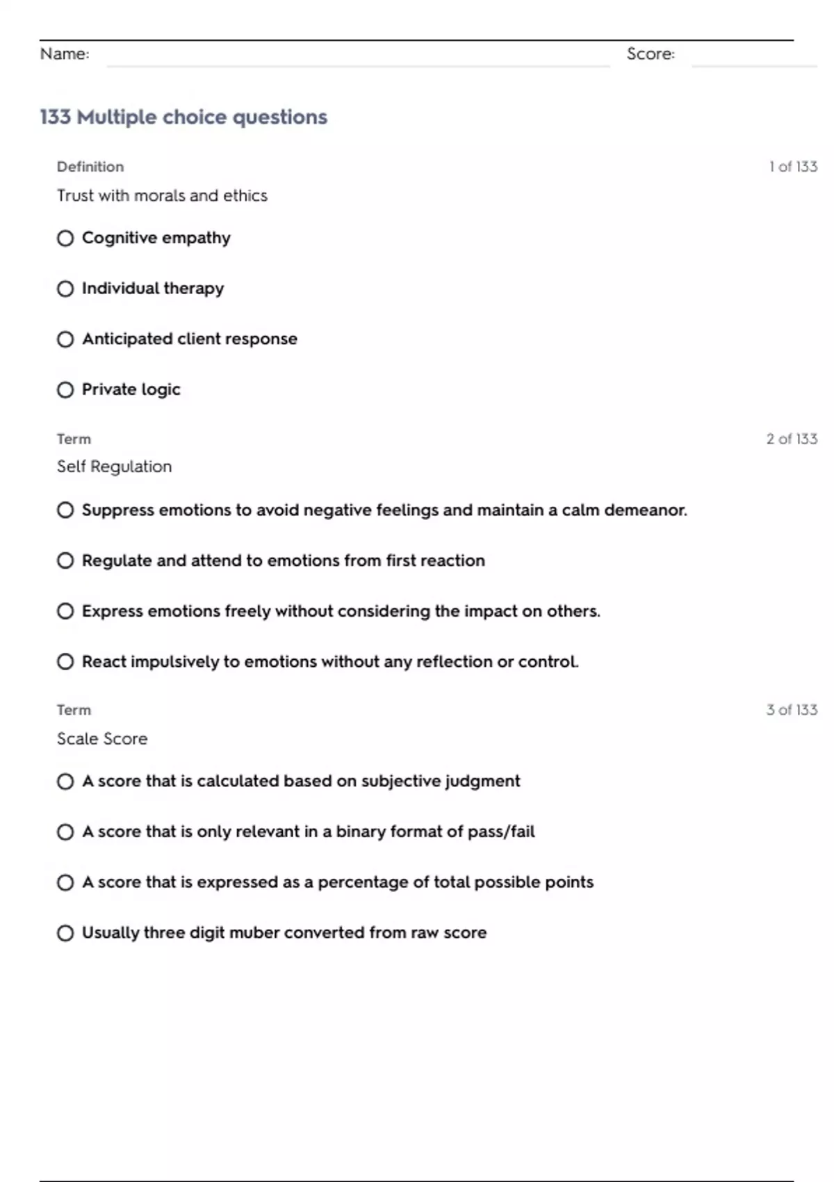
Task: Pick 'percentage of total possible points' answer
Action: point(65,883)
